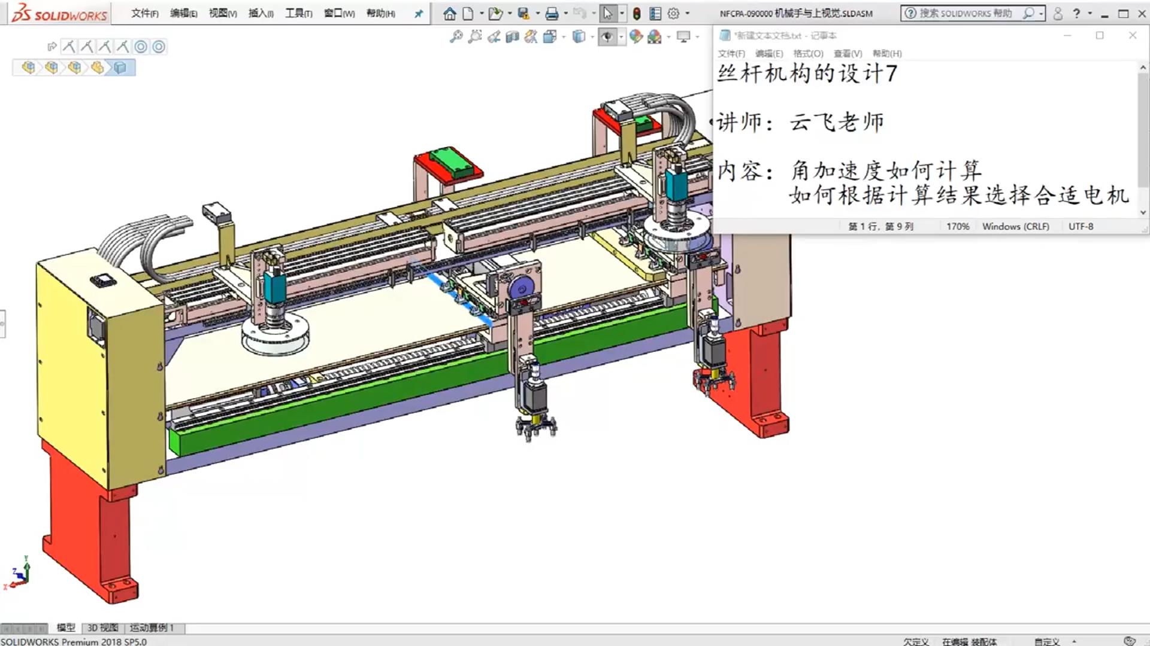Switch to the 3D 视图 tab
1150x646 pixels.
[103, 627]
